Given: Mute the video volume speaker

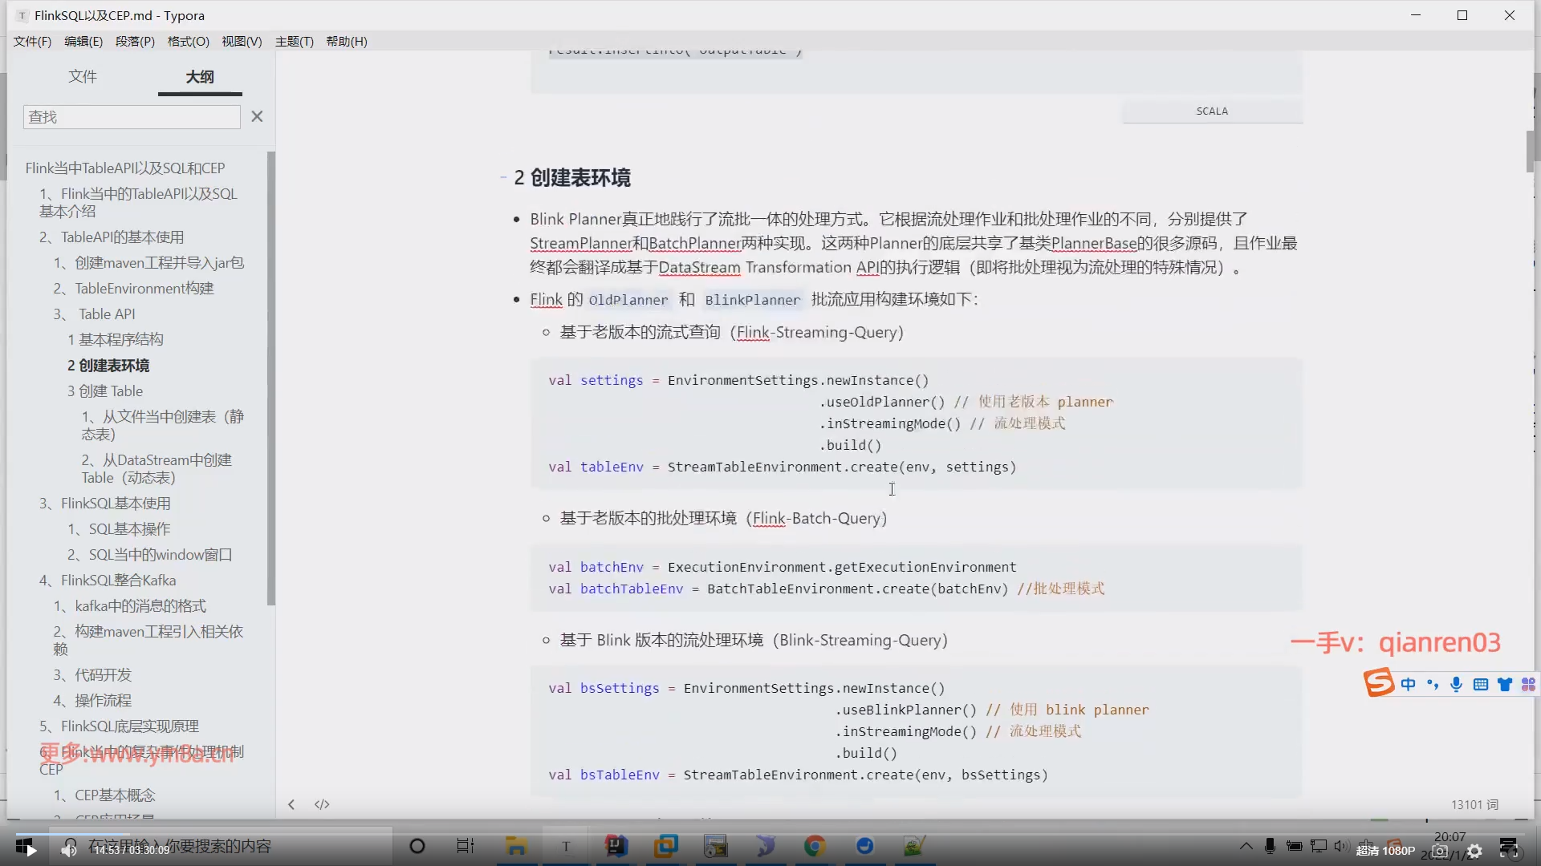Looking at the screenshot, I should [x=69, y=850].
